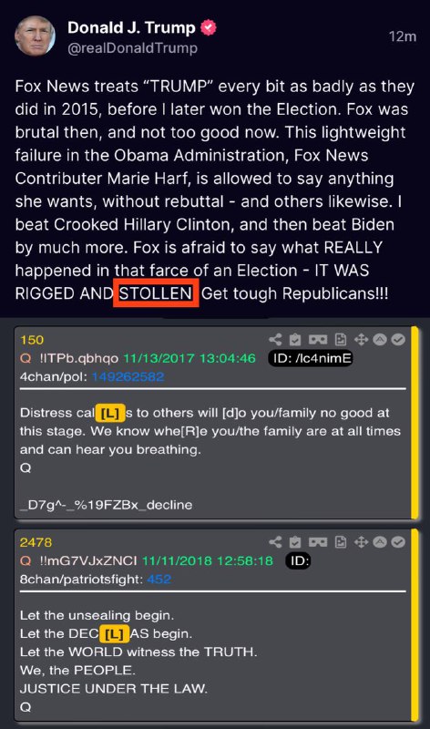
Task: Open Donald J. Trump profile picture
Action: [x=35, y=36]
